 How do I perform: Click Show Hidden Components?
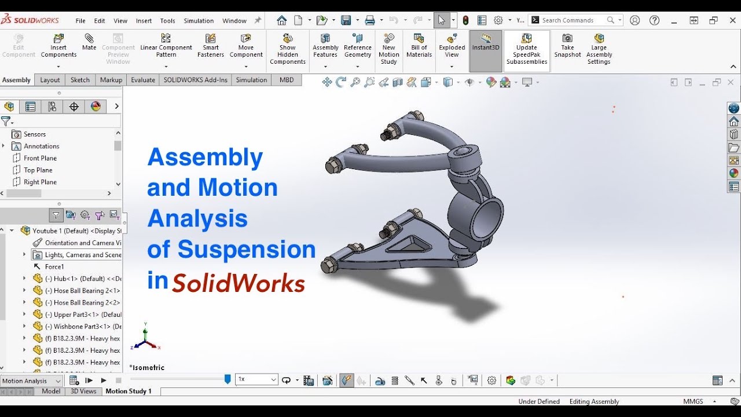pos(288,49)
